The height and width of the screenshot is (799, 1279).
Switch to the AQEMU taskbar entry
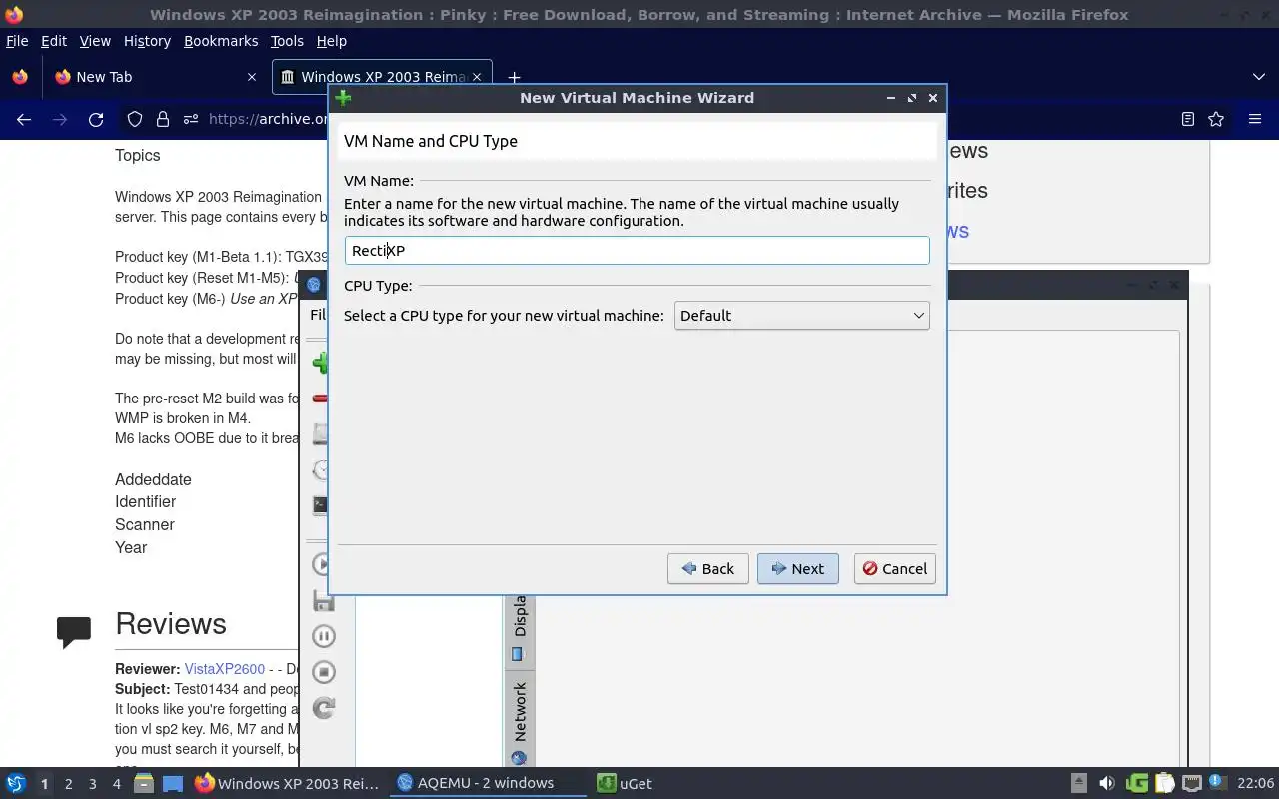(x=488, y=784)
